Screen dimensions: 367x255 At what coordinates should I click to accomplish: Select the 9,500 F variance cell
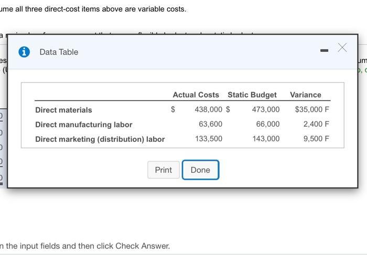316,139
